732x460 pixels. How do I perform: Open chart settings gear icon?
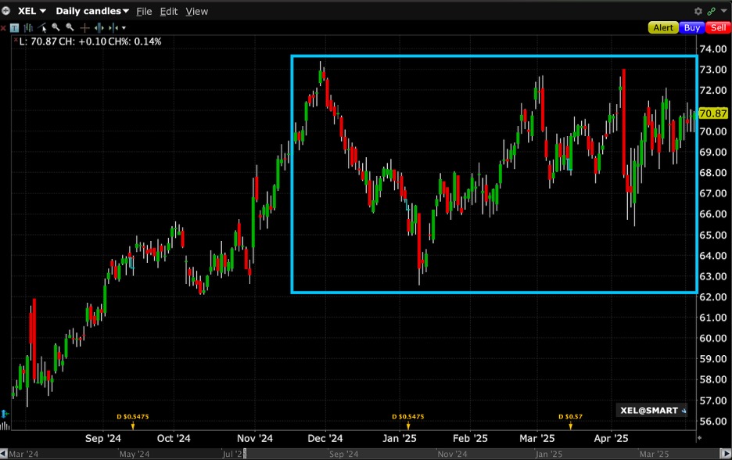(x=698, y=11)
